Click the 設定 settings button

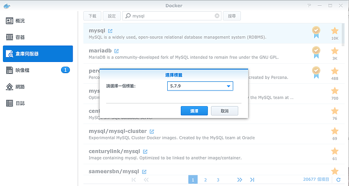(x=112, y=16)
